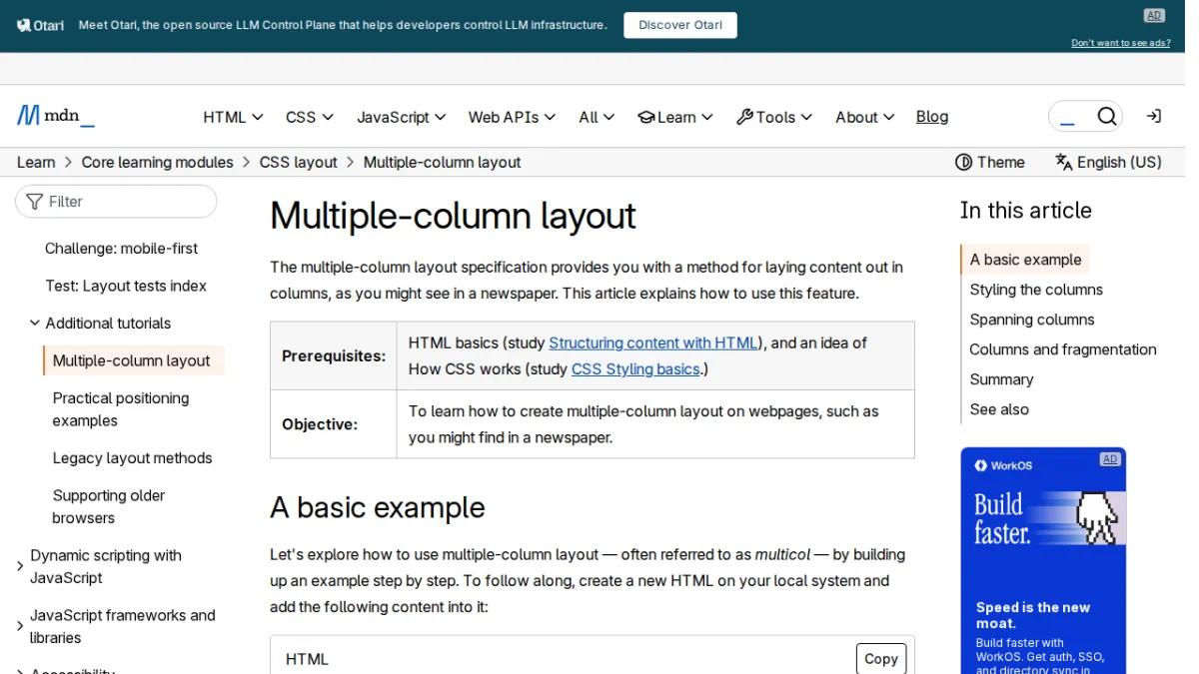Expand JavaScript frameworks and libraries section
This screenshot has height=674, width=1199.
[20, 626]
